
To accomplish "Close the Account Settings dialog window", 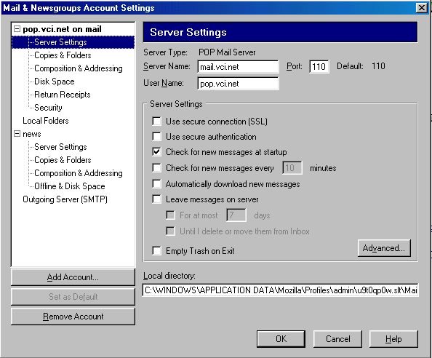I will pyautogui.click(x=422, y=8).
